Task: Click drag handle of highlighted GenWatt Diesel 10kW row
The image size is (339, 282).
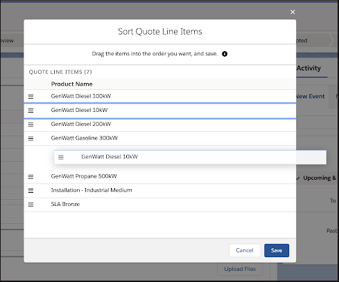Action: pyautogui.click(x=31, y=111)
